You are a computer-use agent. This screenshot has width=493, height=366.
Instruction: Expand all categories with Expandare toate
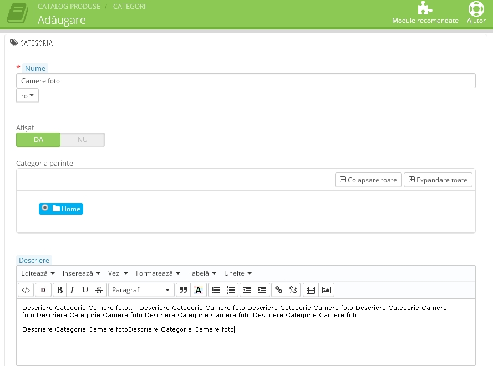coord(438,180)
